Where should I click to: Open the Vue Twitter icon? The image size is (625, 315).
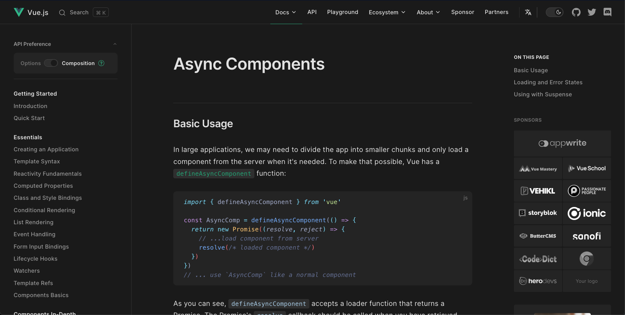click(x=592, y=12)
